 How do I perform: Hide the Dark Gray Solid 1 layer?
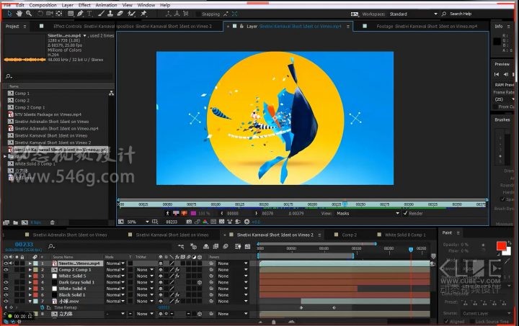coord(6,282)
